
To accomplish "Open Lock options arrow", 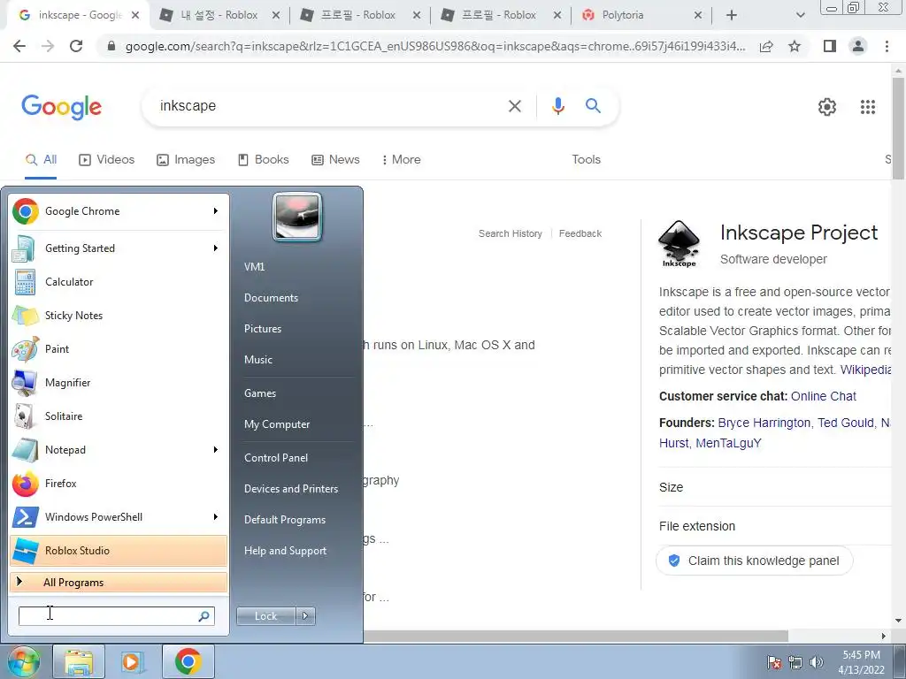I will (x=305, y=616).
